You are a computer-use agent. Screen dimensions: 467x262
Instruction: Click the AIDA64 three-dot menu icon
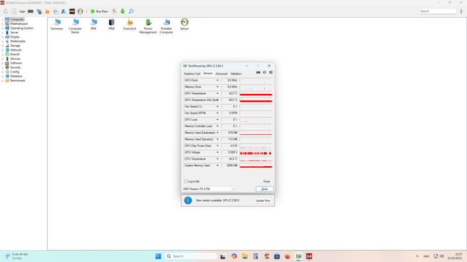461,11
